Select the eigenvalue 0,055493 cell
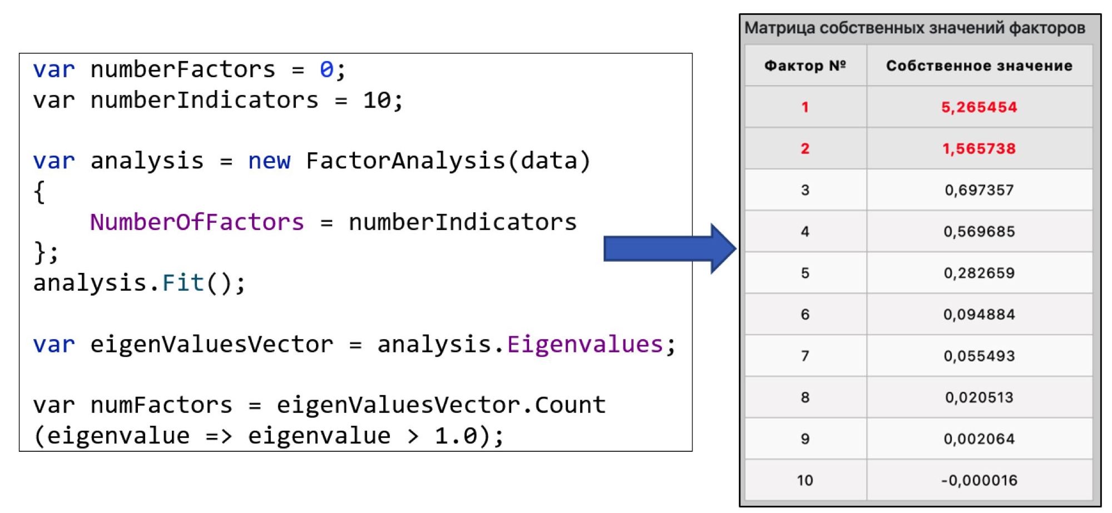The width and height of the screenshot is (1112, 513). tap(979, 356)
